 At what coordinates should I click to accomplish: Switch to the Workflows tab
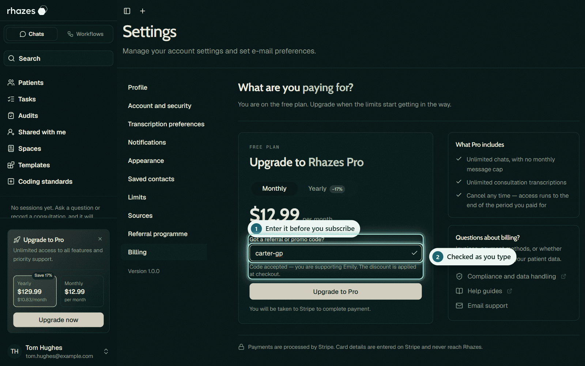pos(86,34)
